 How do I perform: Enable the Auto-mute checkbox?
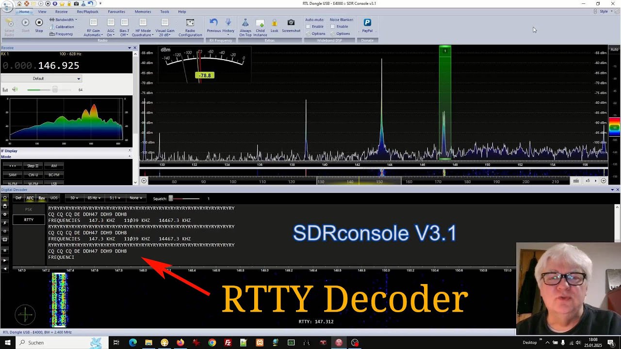tap(308, 27)
